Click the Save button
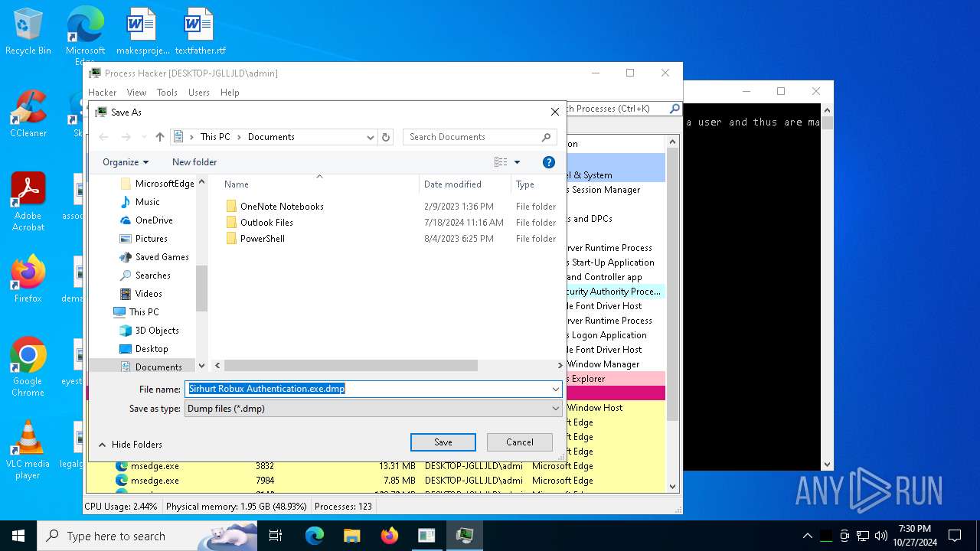 click(x=443, y=442)
